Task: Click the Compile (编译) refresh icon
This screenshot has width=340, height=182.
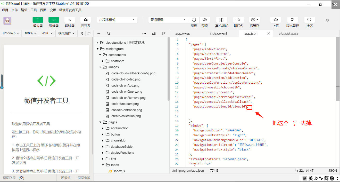Action: click(x=194, y=20)
